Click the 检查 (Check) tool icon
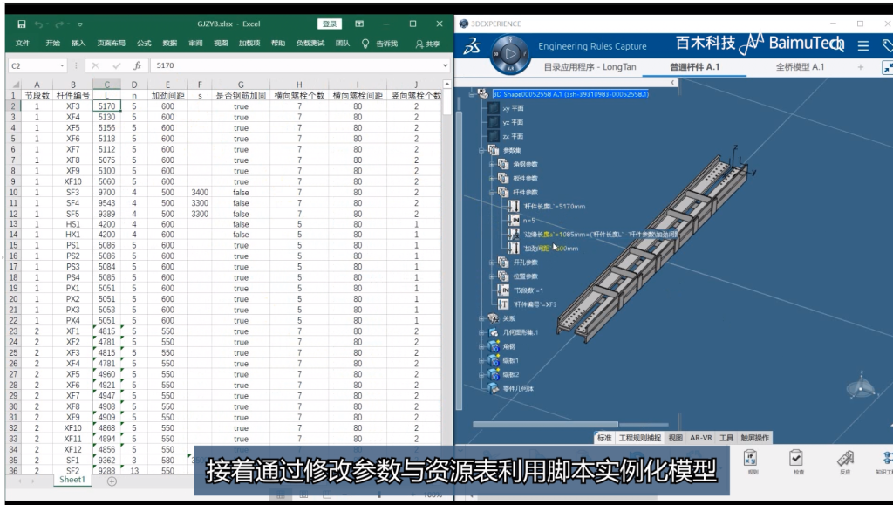 (796, 460)
